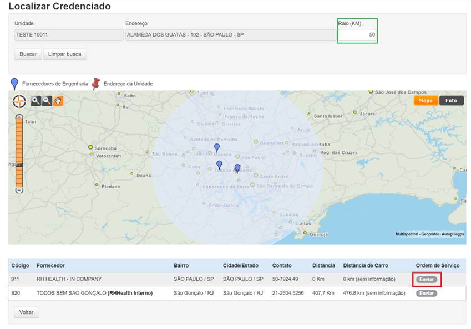Send service order for TODOS BEM SAO GONÇALO
Screen dimensions: 471x329
pos(427,294)
